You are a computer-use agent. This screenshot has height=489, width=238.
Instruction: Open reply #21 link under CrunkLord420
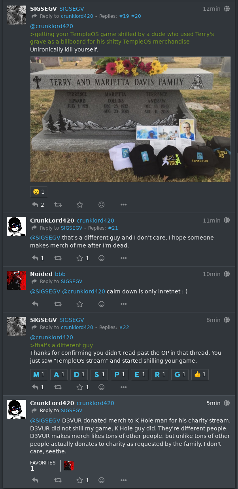113,228
